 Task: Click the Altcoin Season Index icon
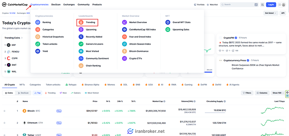[124, 44]
